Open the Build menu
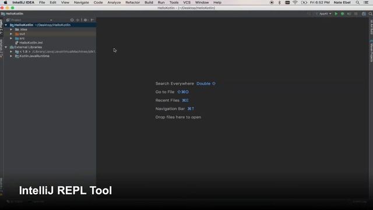The image size is (373, 210). click(x=149, y=2)
